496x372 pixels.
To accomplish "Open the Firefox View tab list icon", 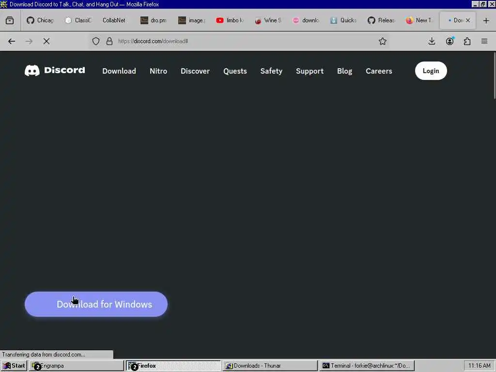I will pyautogui.click(x=10, y=20).
